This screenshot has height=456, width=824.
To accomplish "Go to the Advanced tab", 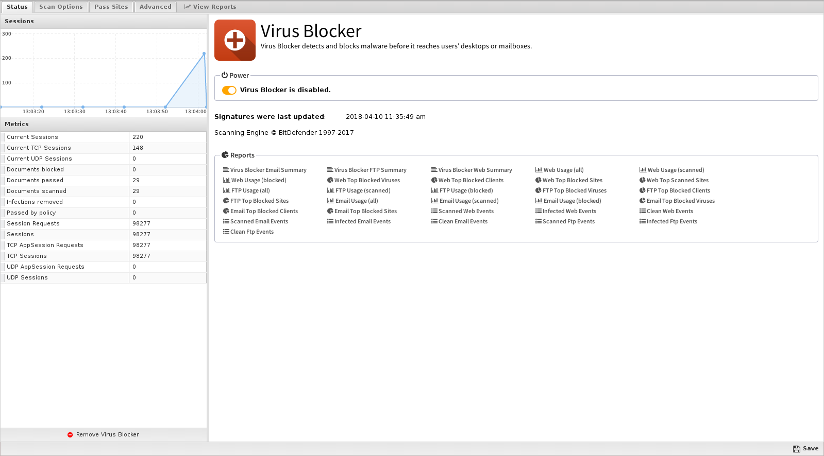I will coord(155,7).
